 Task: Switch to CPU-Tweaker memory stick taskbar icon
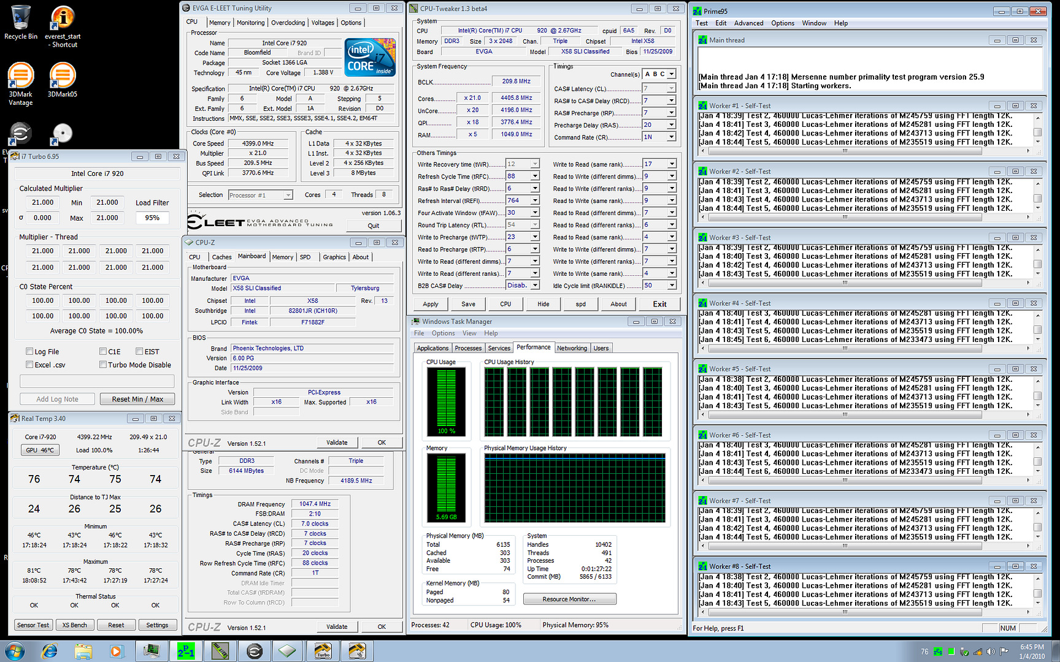pos(220,651)
